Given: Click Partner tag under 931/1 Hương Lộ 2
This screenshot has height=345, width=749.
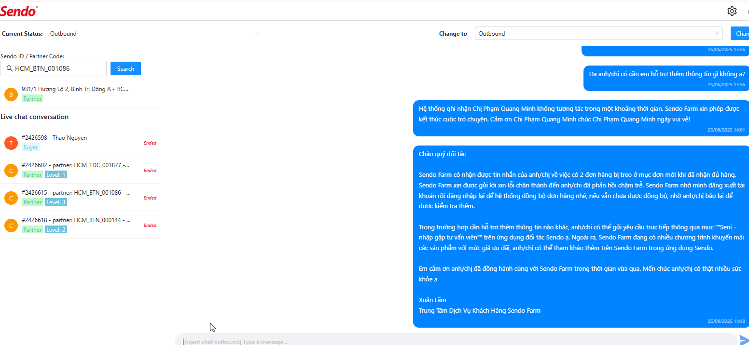Looking at the screenshot, I should pyautogui.click(x=32, y=98).
